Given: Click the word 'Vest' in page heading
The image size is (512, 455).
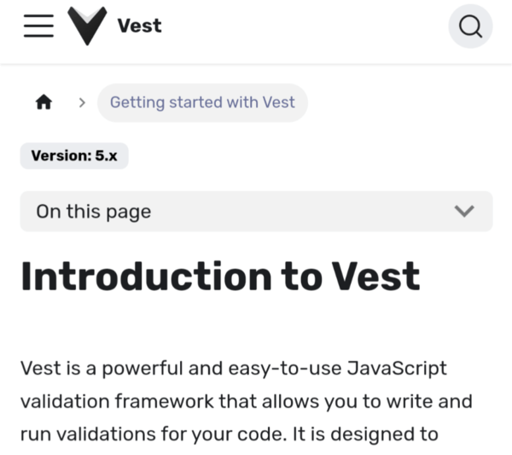Looking at the screenshot, I should [375, 277].
